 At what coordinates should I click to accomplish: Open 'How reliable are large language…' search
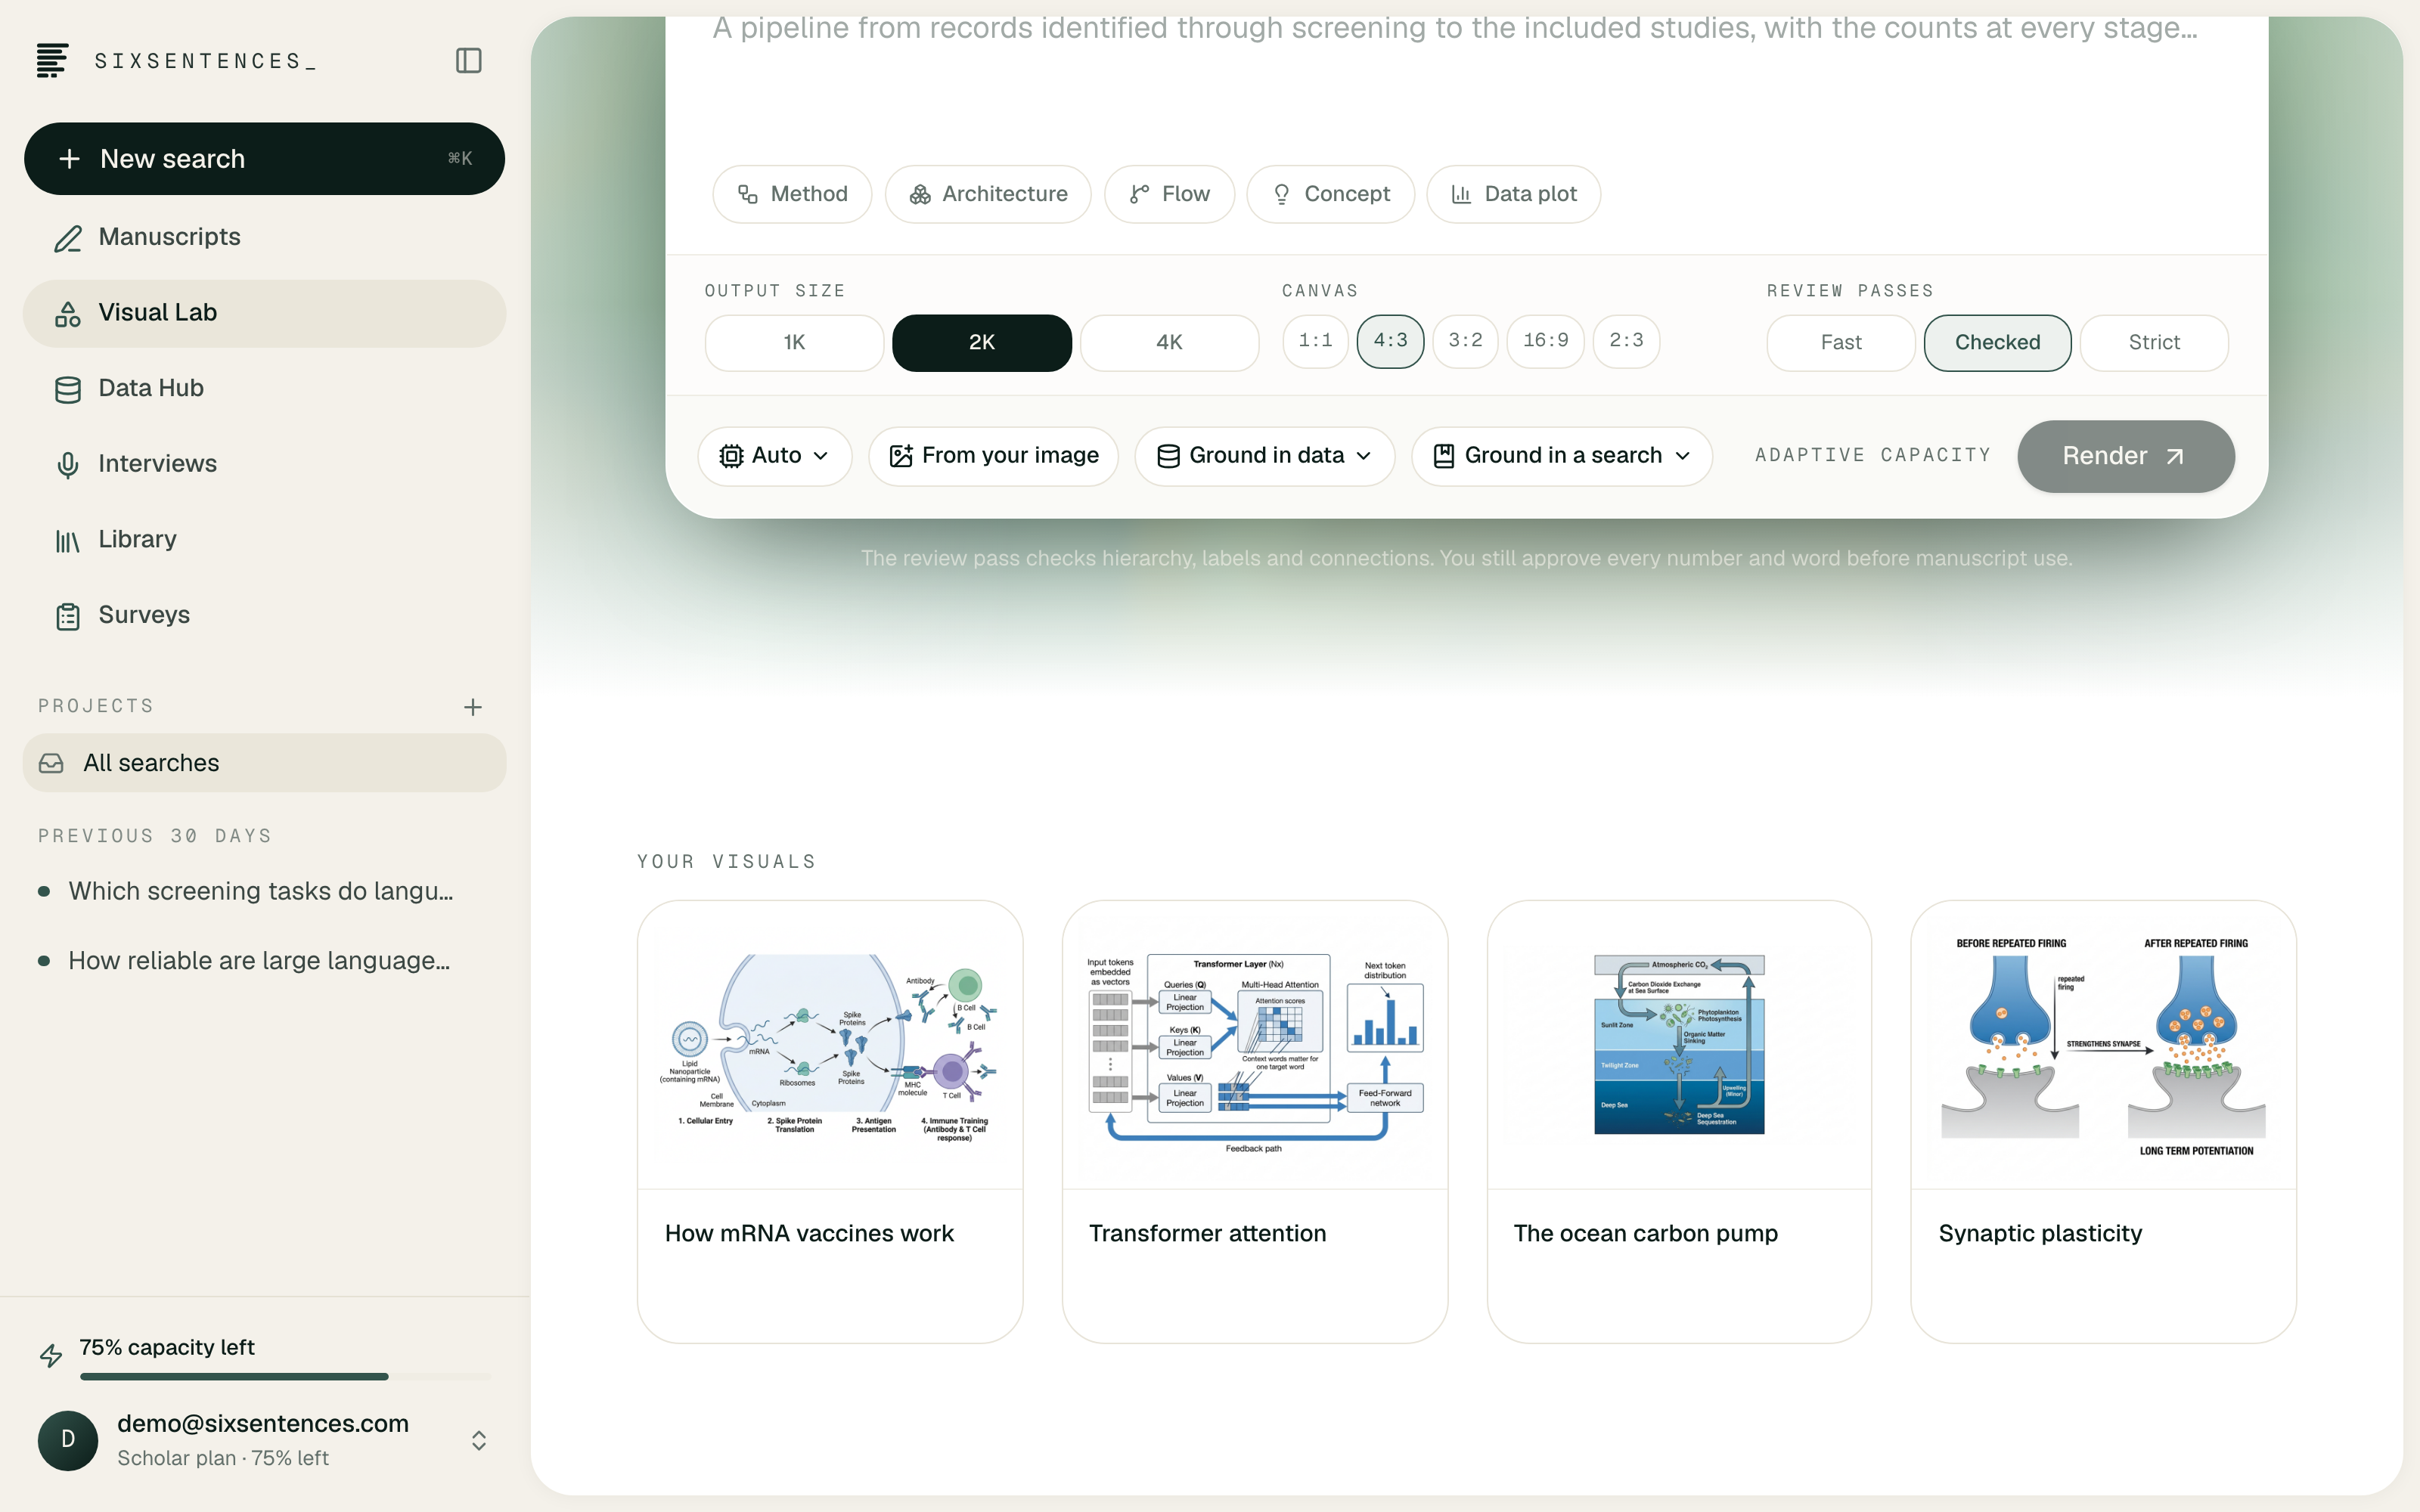264,961
